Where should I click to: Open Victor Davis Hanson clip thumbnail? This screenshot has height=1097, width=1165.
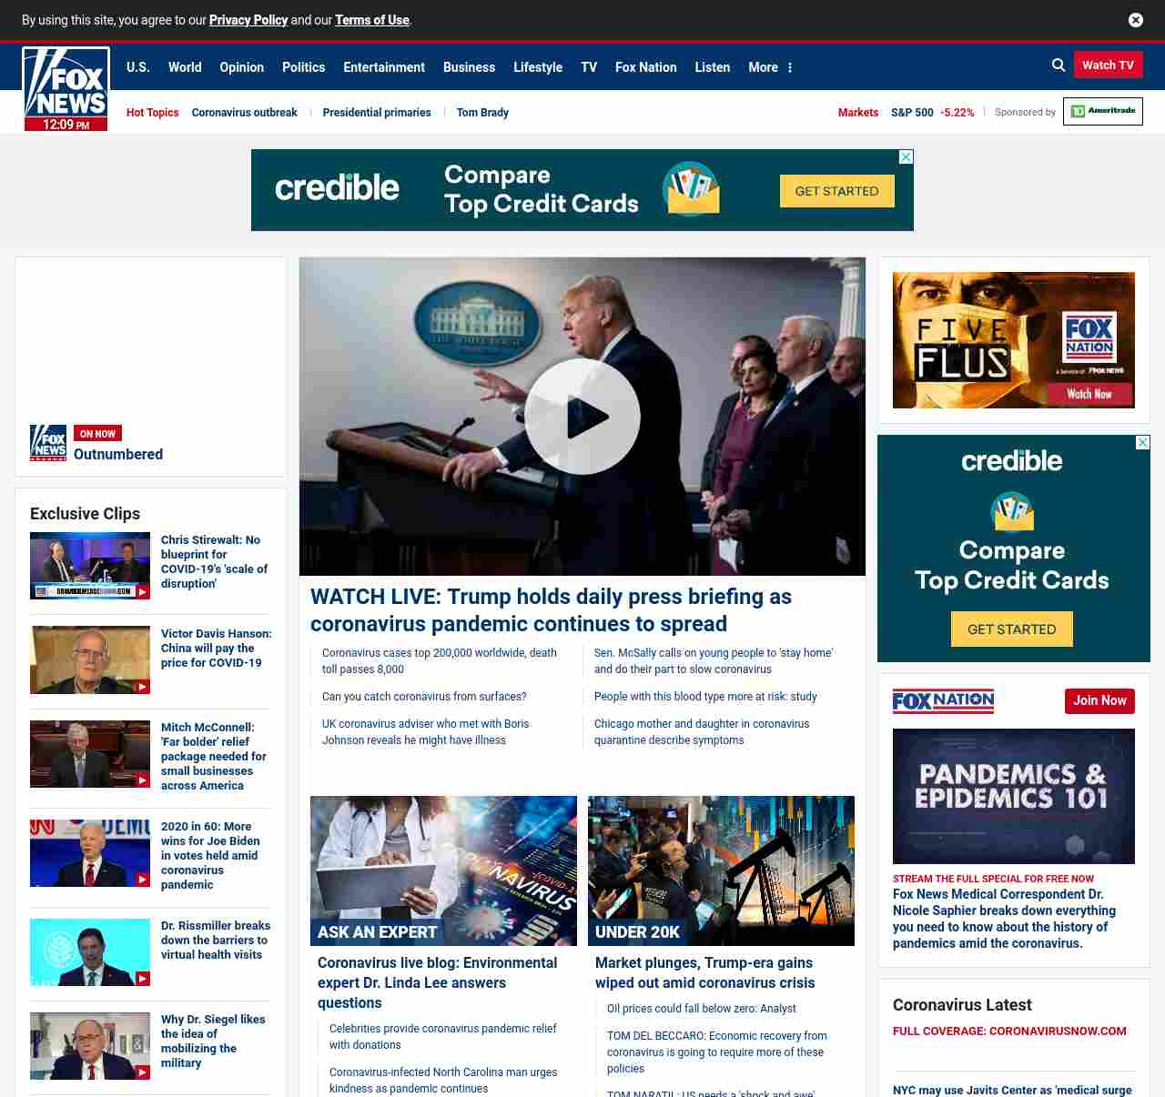(x=90, y=659)
